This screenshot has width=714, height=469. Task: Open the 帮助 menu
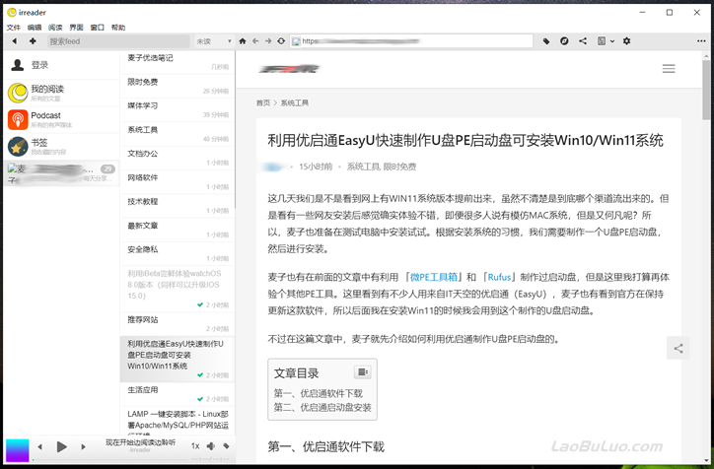118,28
